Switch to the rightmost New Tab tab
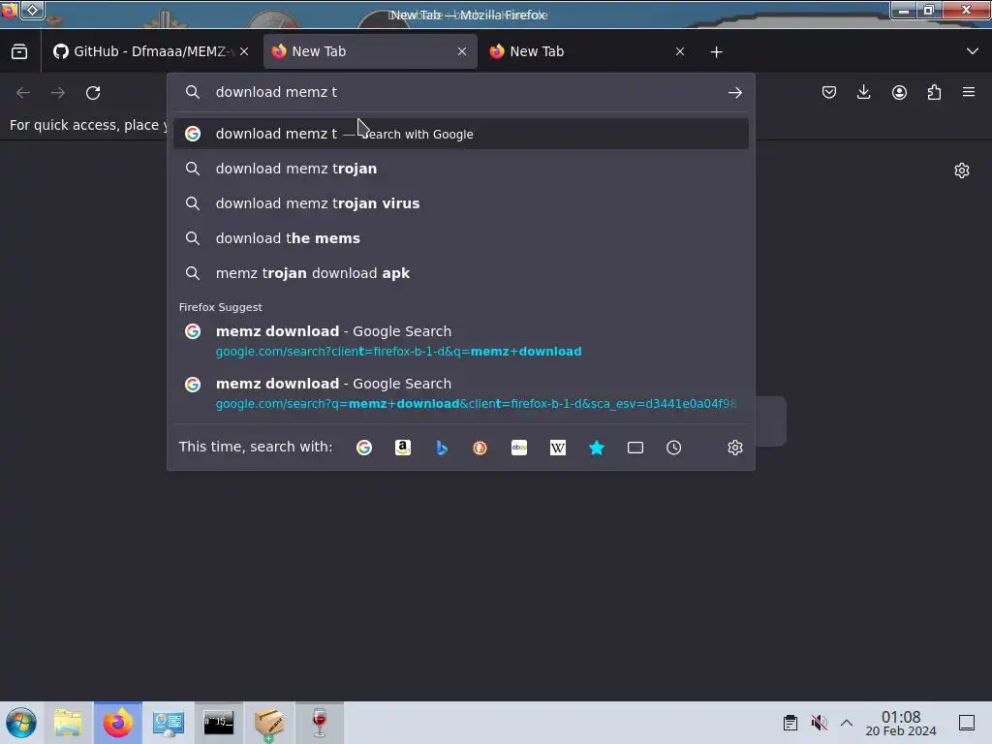The image size is (992, 744). 588,51
